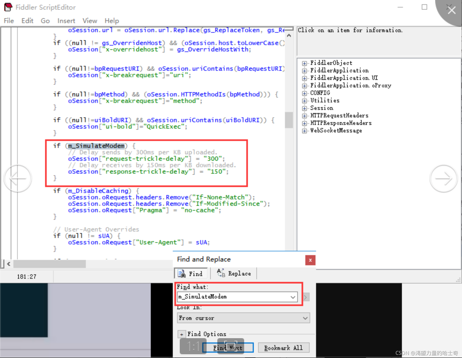Expand the FiddlerObject tree node
The height and width of the screenshot is (358, 462).
pos(304,63)
